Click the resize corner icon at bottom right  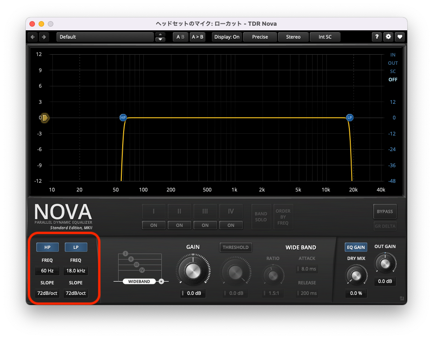click(x=402, y=299)
